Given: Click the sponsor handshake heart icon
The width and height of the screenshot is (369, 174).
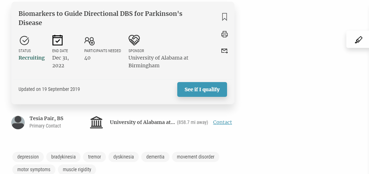Looking at the screenshot, I should pyautogui.click(x=134, y=40).
